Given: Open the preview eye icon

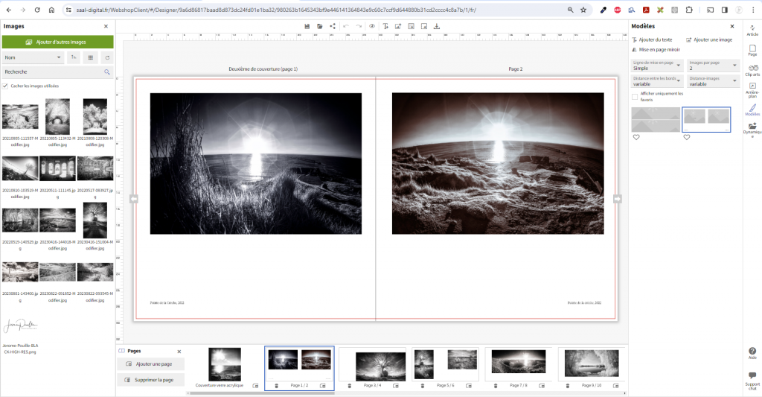Looking at the screenshot, I should (x=371, y=26).
